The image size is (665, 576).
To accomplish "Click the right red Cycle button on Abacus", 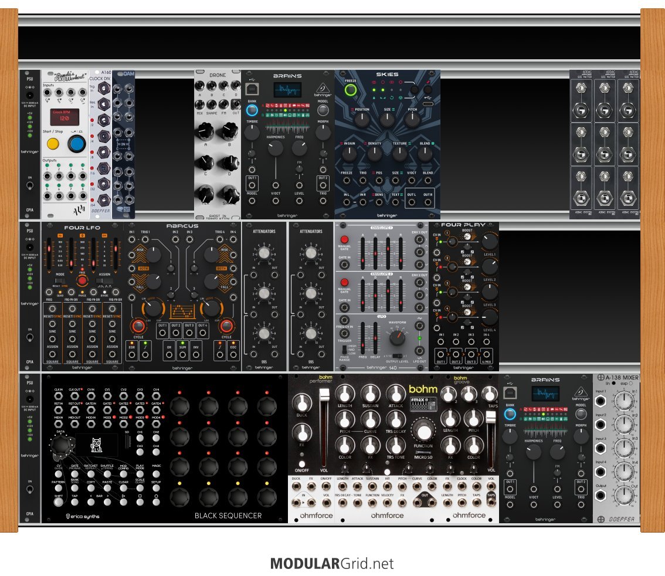I will tap(226, 326).
